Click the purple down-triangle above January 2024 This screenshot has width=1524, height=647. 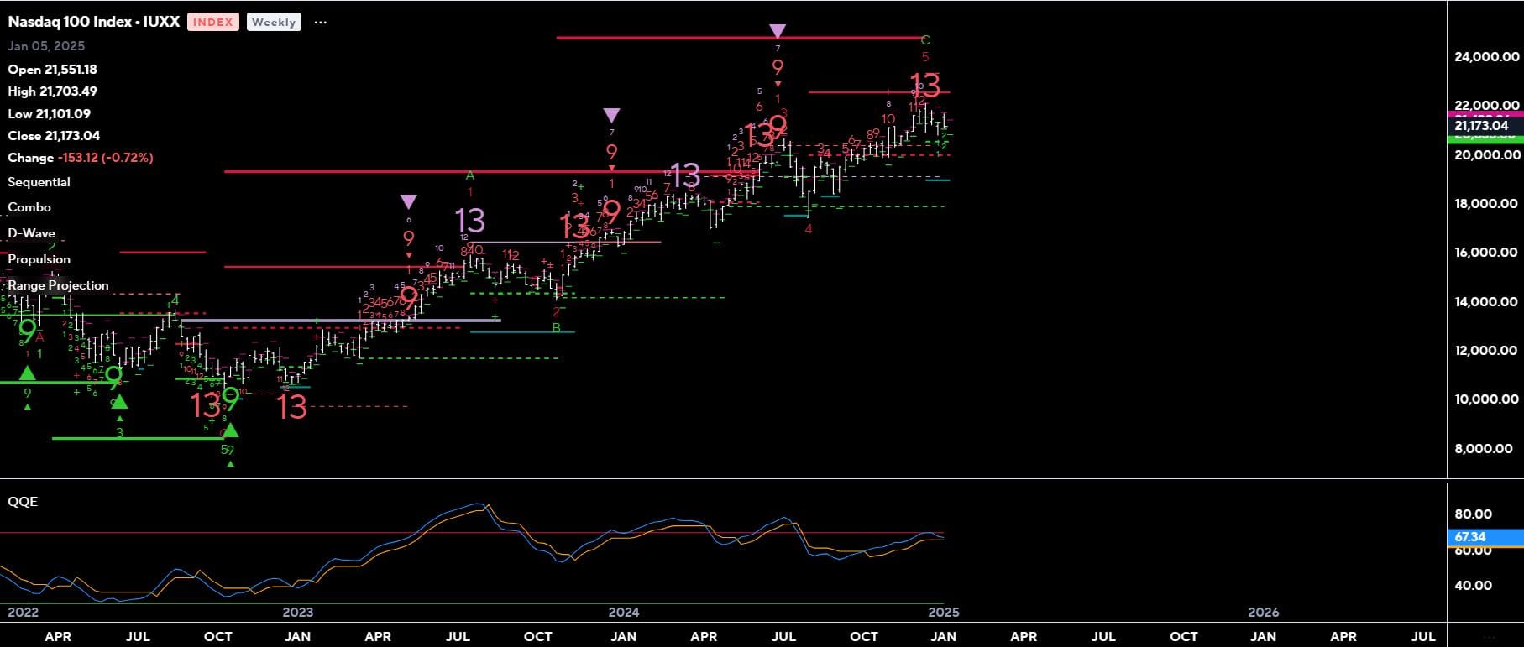[611, 115]
